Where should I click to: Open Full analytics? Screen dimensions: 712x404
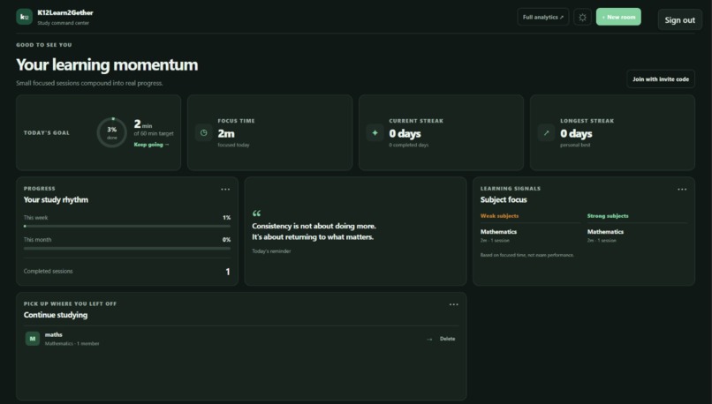[543, 18]
